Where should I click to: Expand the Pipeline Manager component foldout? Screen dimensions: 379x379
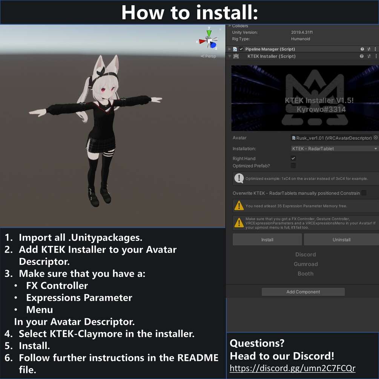click(x=230, y=49)
